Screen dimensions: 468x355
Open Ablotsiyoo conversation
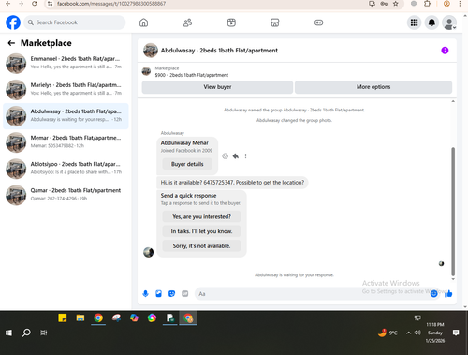pyautogui.click(x=66, y=169)
